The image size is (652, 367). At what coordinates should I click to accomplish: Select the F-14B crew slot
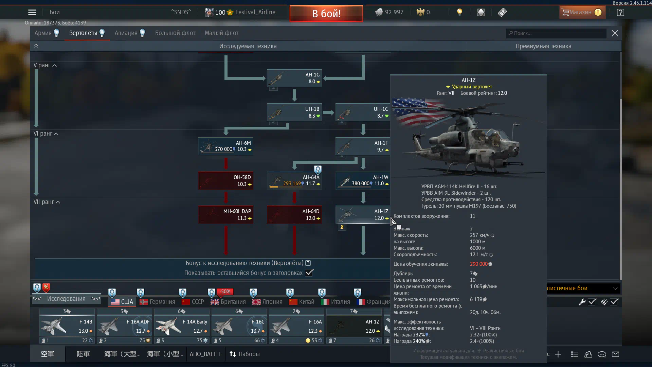(67, 326)
